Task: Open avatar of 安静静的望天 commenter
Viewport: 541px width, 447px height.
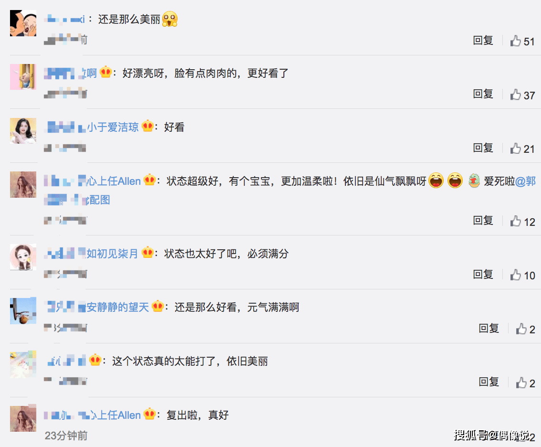Action: (x=23, y=310)
